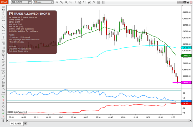
Task: Select the regression channel tool
Action: click(3, 62)
